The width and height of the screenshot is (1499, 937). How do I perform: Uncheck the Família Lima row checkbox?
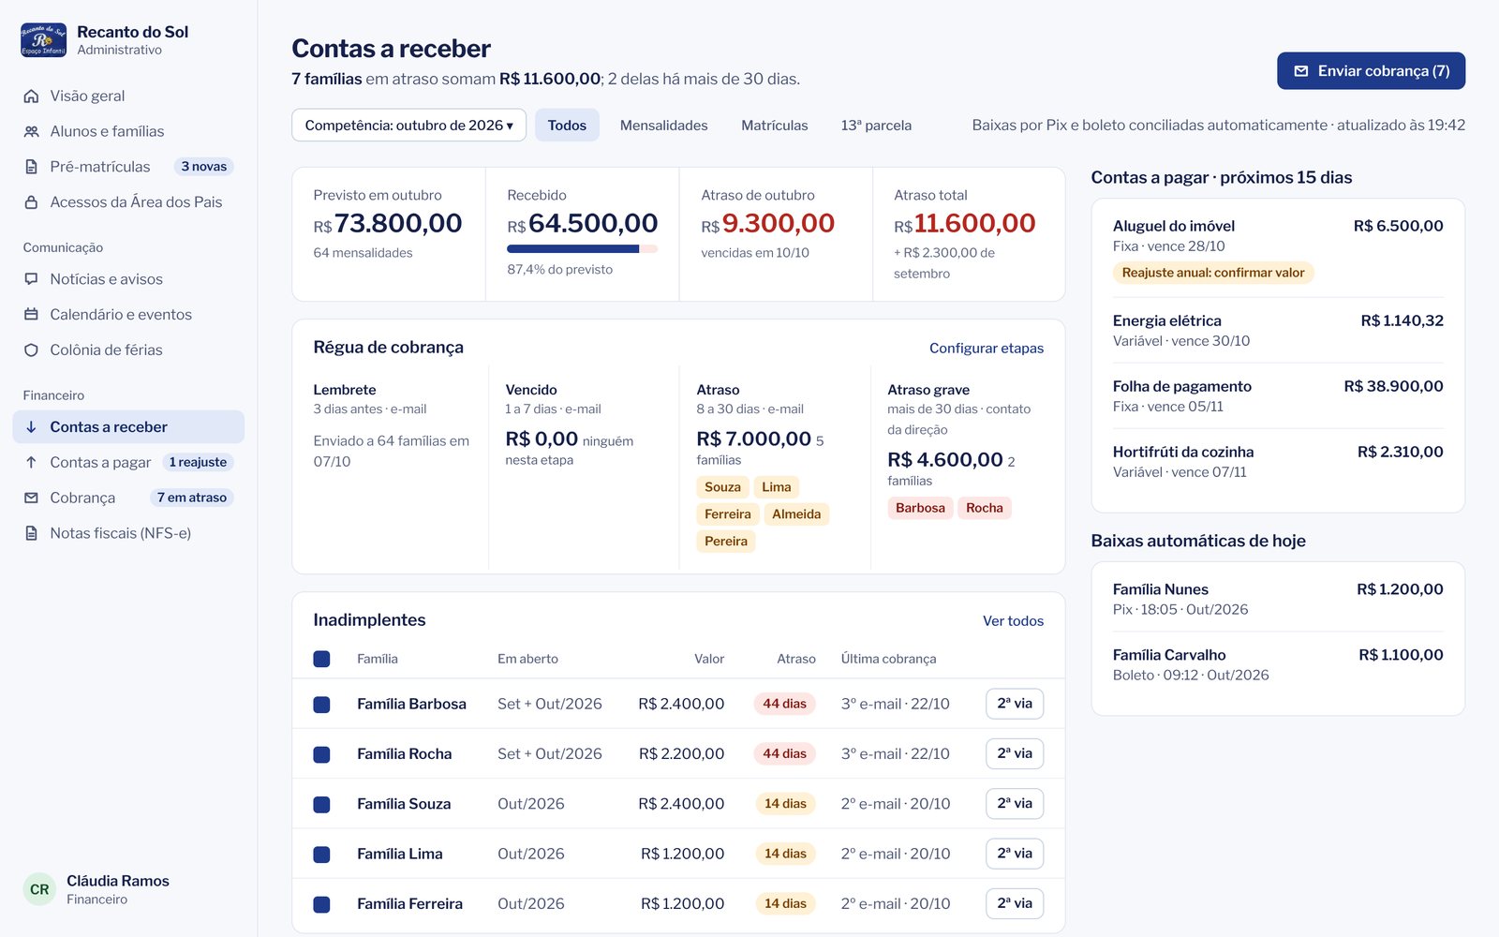pyautogui.click(x=321, y=854)
